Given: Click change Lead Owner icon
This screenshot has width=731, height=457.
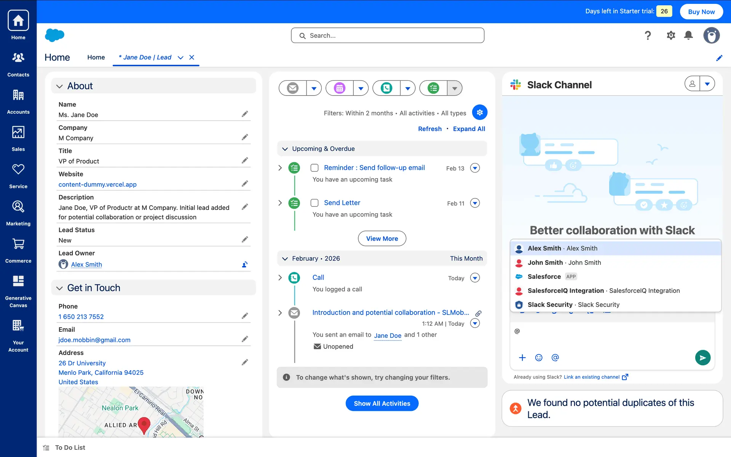Looking at the screenshot, I should coord(245,264).
